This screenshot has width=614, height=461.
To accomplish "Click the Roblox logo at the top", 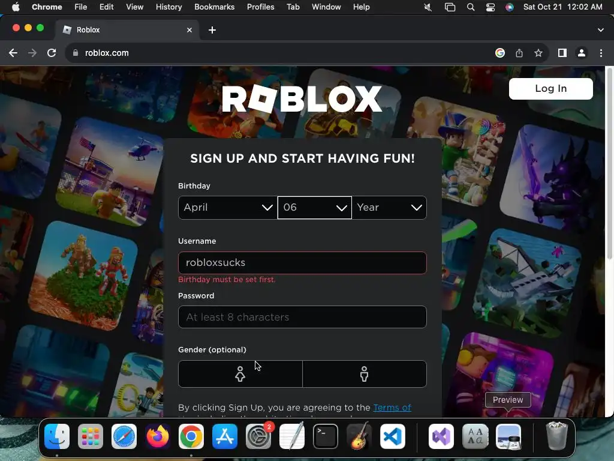I will [x=302, y=99].
